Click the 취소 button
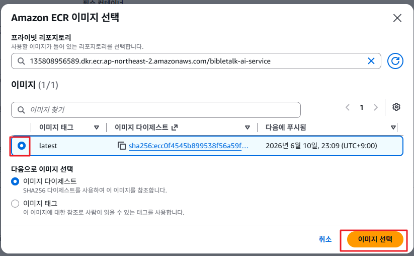 point(325,239)
